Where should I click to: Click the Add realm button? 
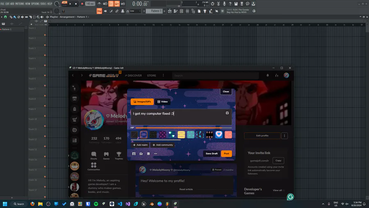click(x=140, y=145)
